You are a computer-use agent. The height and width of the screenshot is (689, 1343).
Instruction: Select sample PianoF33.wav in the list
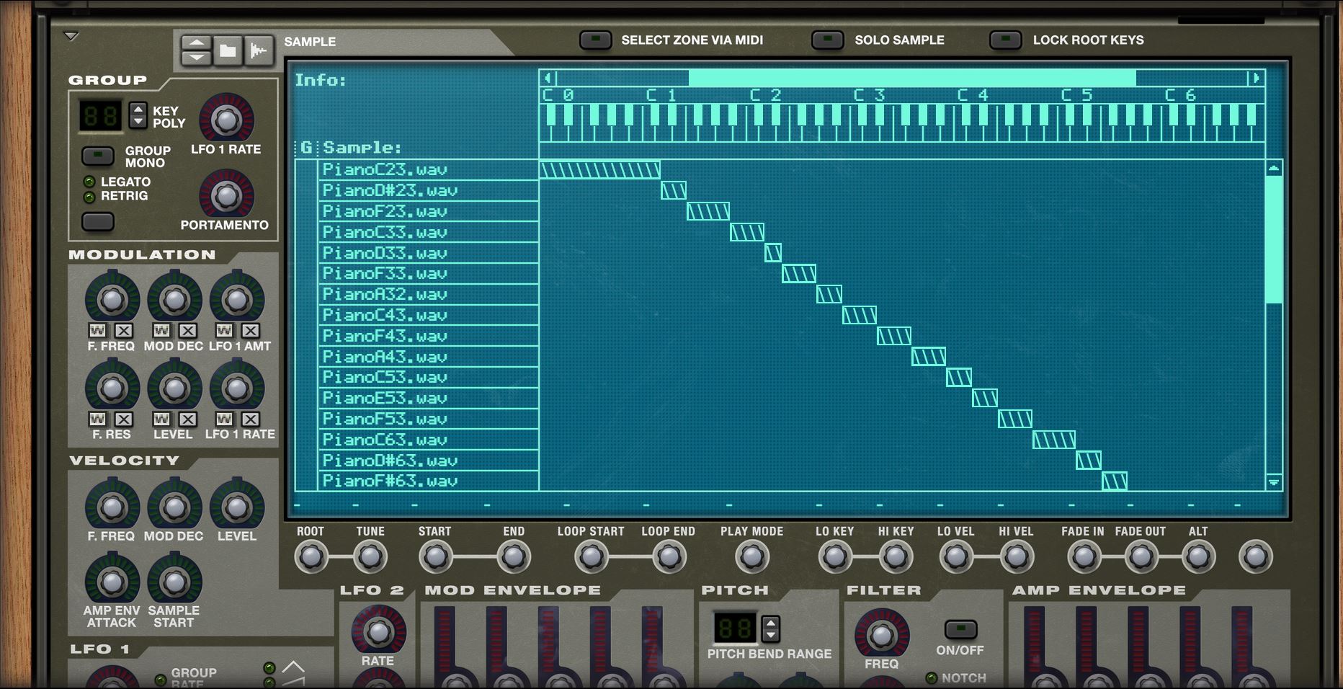tap(429, 274)
